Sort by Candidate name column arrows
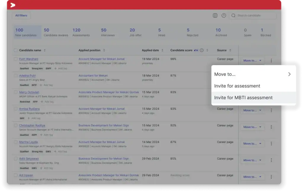 click(45, 50)
